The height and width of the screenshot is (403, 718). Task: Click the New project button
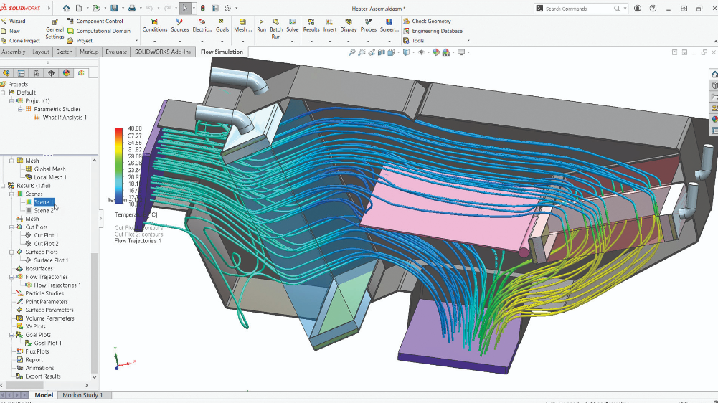click(x=11, y=31)
